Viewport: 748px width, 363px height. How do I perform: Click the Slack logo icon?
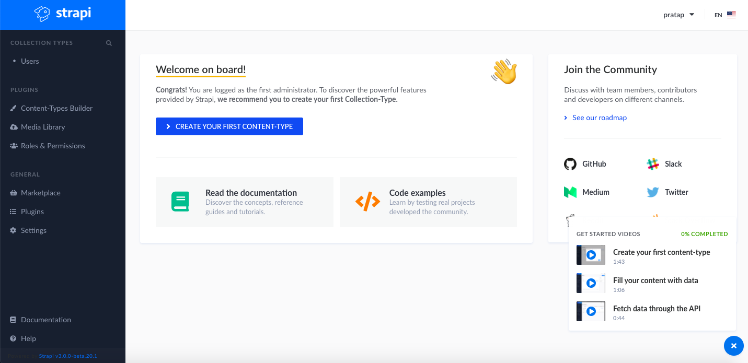652,164
